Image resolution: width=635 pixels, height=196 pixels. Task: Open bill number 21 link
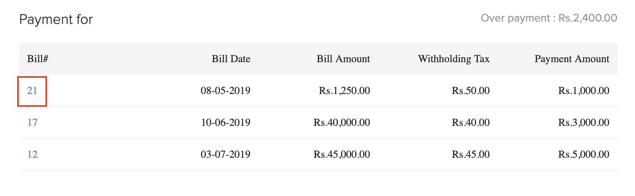coord(32,91)
